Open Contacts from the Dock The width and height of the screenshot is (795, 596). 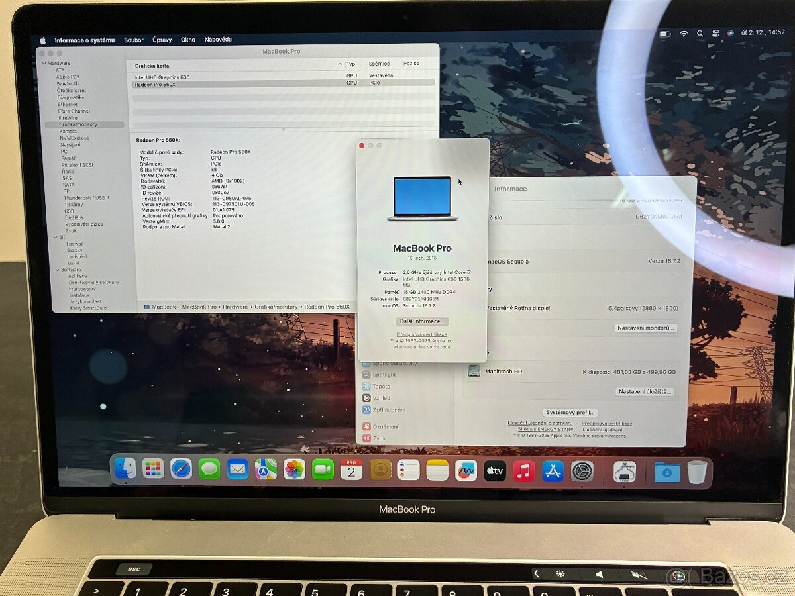click(x=380, y=470)
